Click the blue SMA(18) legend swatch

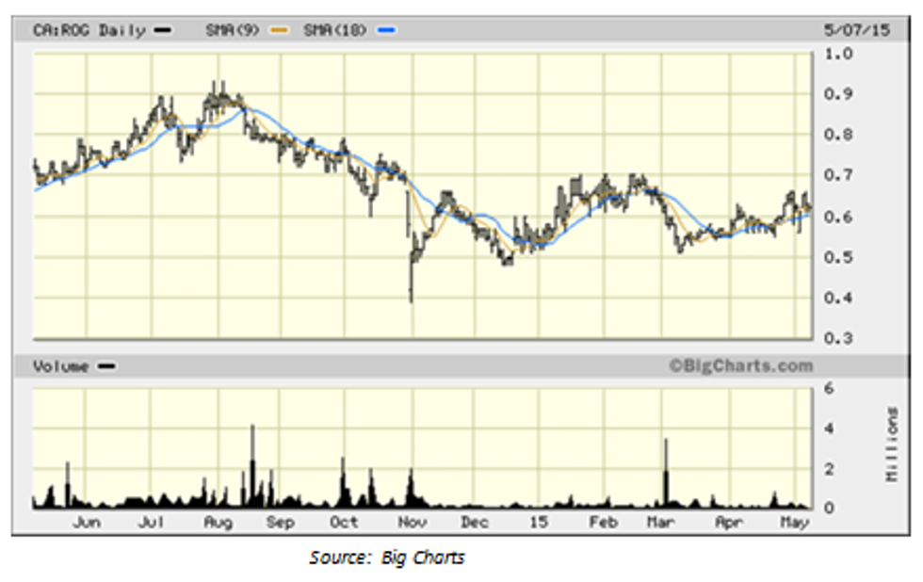(386, 30)
